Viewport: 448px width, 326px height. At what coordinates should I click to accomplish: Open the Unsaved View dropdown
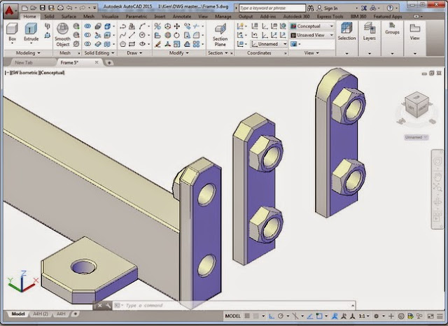click(x=311, y=35)
